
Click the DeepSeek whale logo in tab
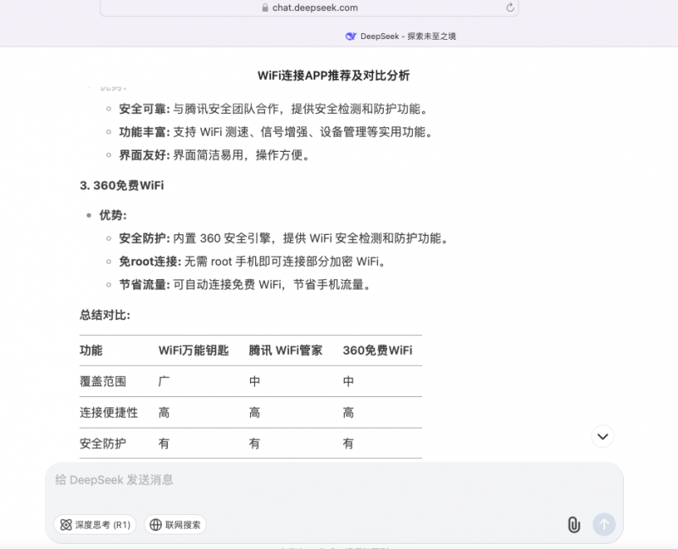tap(351, 36)
